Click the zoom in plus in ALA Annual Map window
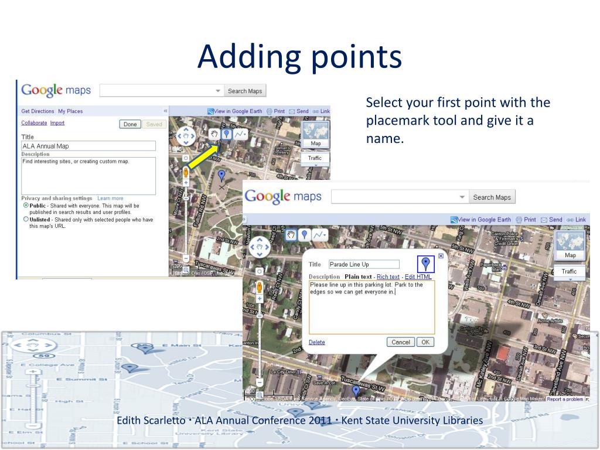600x450 pixels. [x=186, y=183]
